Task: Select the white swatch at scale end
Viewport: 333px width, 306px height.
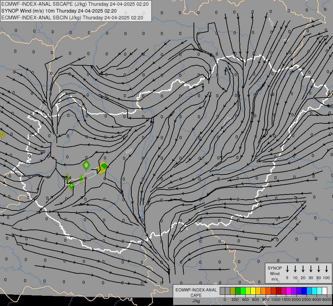Action: 325,291
